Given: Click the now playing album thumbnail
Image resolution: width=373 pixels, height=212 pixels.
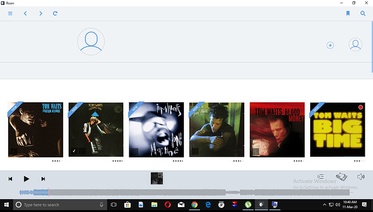Looking at the screenshot, I should click(x=157, y=178).
